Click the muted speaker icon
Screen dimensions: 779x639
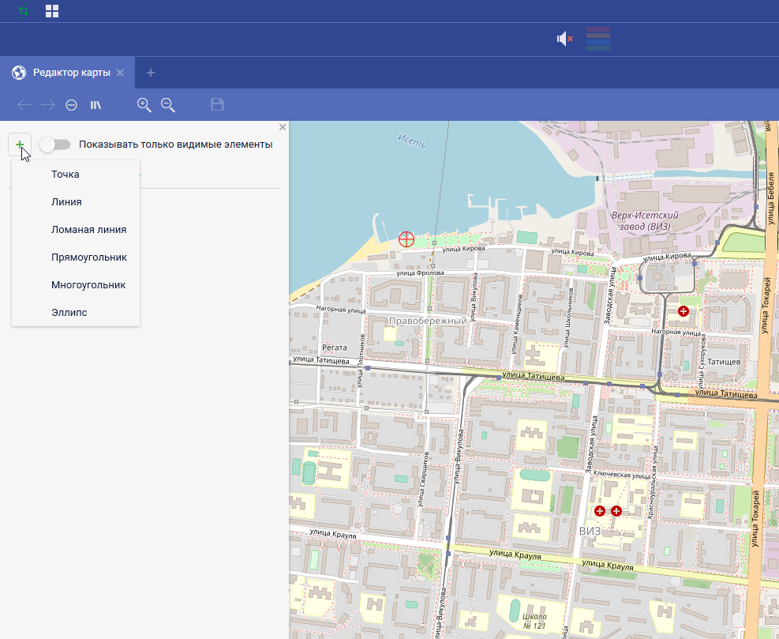click(x=564, y=39)
